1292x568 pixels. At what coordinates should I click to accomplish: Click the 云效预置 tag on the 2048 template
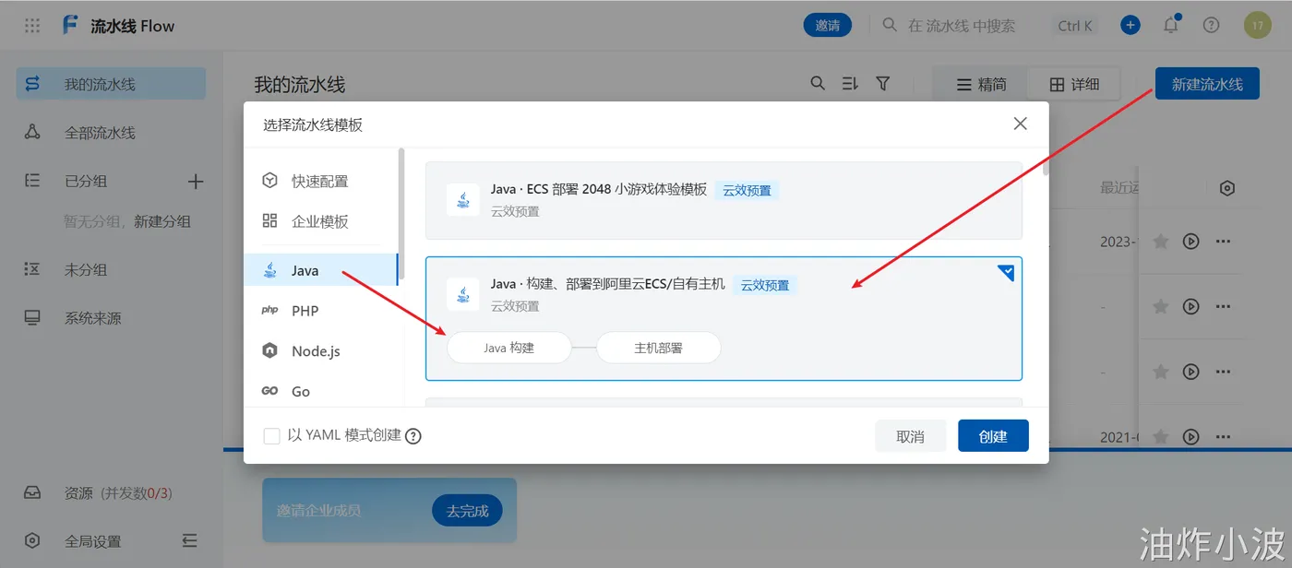pyautogui.click(x=748, y=191)
